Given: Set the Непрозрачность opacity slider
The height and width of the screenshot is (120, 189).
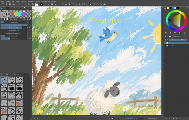Looking at the screenshot, I should coord(13,25).
